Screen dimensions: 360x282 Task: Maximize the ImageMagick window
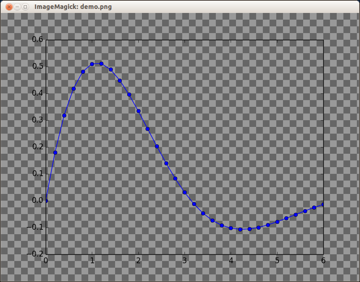tap(25, 7)
